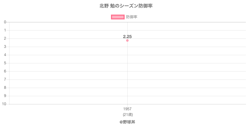Click the pink 防御率 legend color box
This screenshot has width=252, height=126.
pyautogui.click(x=118, y=17)
